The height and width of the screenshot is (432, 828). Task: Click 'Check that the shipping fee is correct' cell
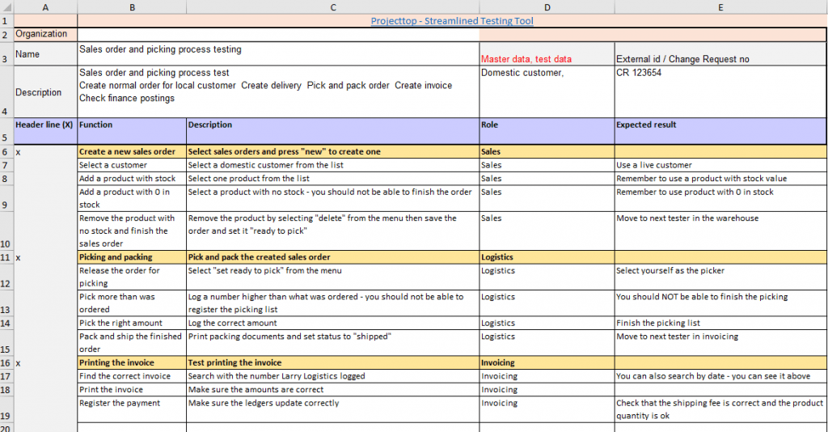(x=720, y=409)
